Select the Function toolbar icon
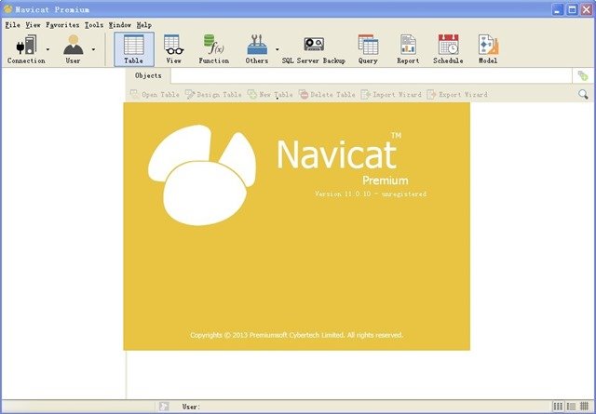The height and width of the screenshot is (414, 596). [x=213, y=49]
